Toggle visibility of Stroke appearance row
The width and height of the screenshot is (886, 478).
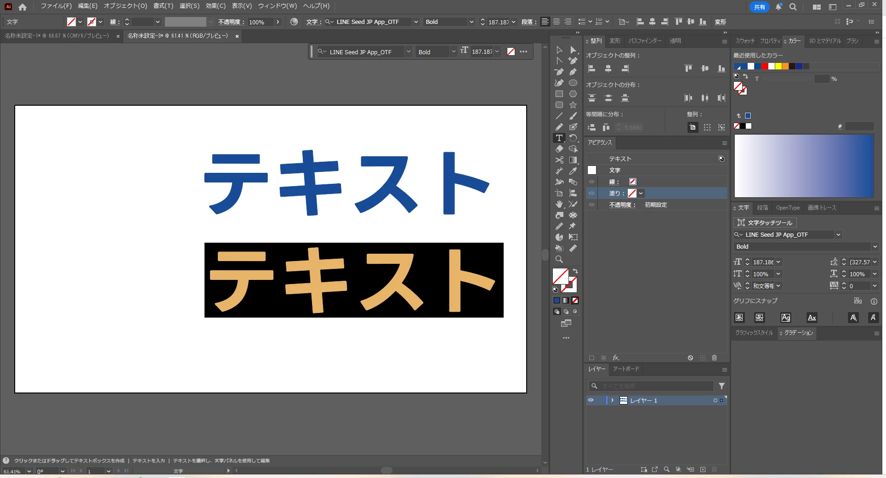(592, 182)
